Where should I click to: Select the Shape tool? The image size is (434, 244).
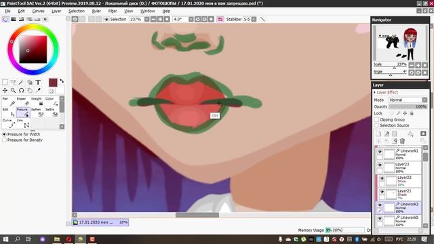29,82
